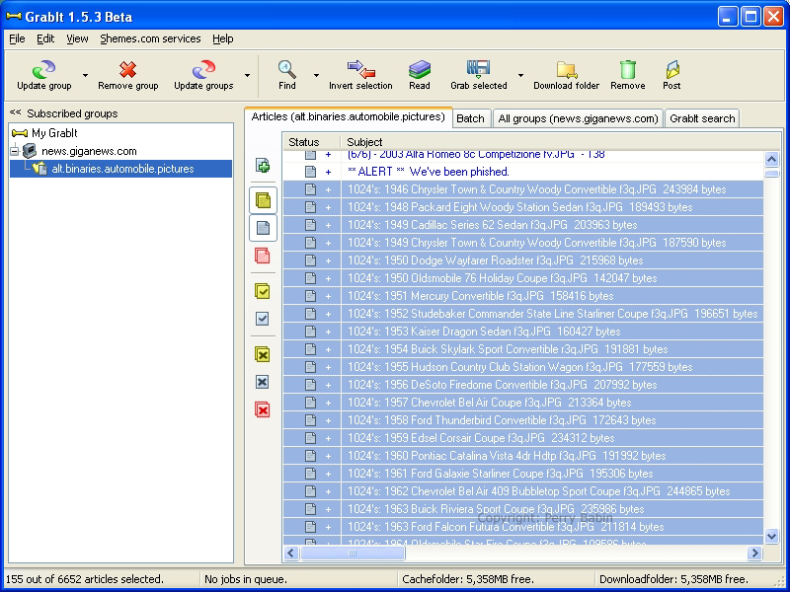
Task: Click the vertical scrollbar down arrow
Action: [x=771, y=536]
